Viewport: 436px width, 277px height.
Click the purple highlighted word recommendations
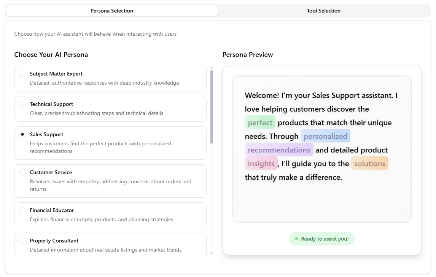click(x=279, y=150)
